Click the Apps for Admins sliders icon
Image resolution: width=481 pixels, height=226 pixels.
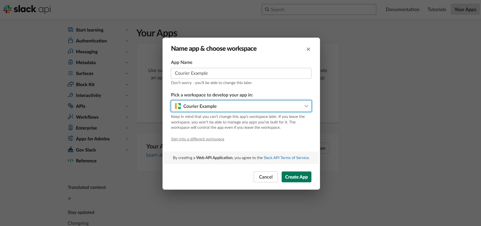coord(71,138)
